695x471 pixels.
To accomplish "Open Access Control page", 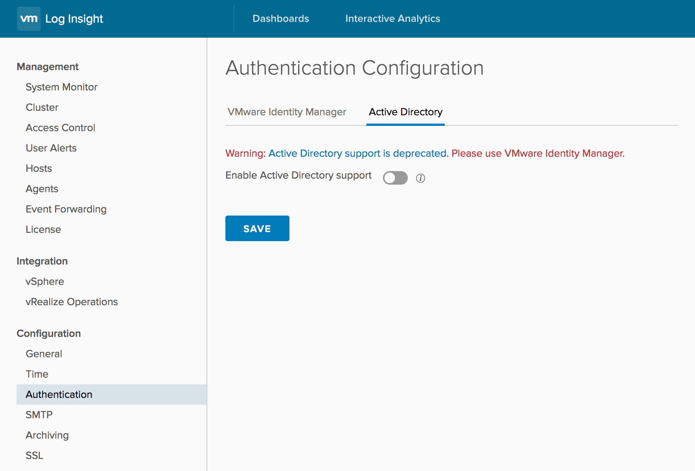I will pyautogui.click(x=60, y=128).
